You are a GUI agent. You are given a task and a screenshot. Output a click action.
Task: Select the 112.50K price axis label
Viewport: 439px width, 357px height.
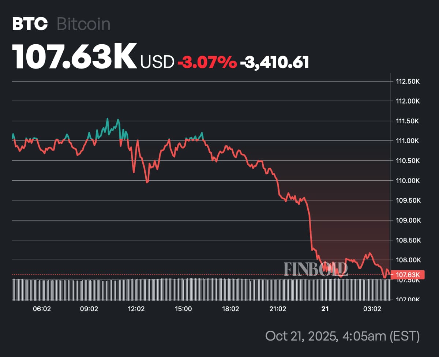[x=408, y=81]
